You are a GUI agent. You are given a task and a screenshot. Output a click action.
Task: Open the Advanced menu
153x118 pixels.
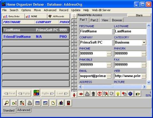tap(50, 10)
